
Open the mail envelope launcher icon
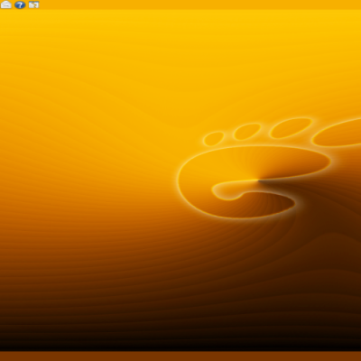pyautogui.click(x=6, y=5)
